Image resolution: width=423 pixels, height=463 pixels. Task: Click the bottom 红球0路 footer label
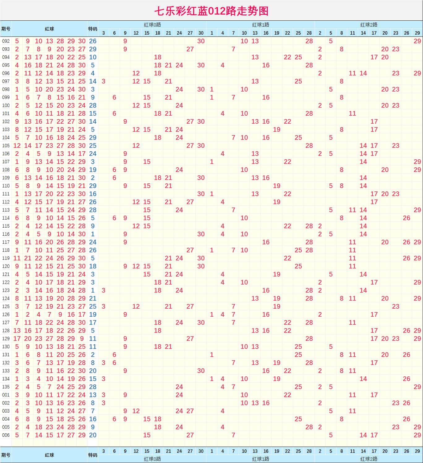point(152,459)
